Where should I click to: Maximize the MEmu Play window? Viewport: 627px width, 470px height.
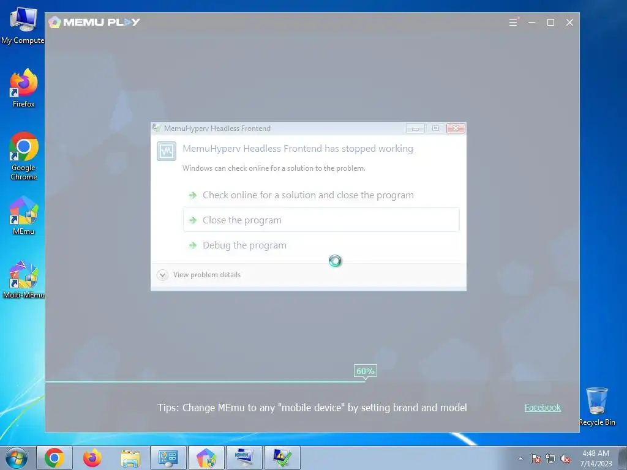point(550,23)
